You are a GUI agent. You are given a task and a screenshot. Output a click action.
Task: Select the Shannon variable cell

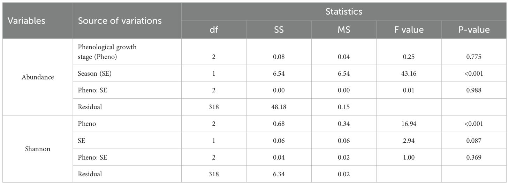point(38,149)
